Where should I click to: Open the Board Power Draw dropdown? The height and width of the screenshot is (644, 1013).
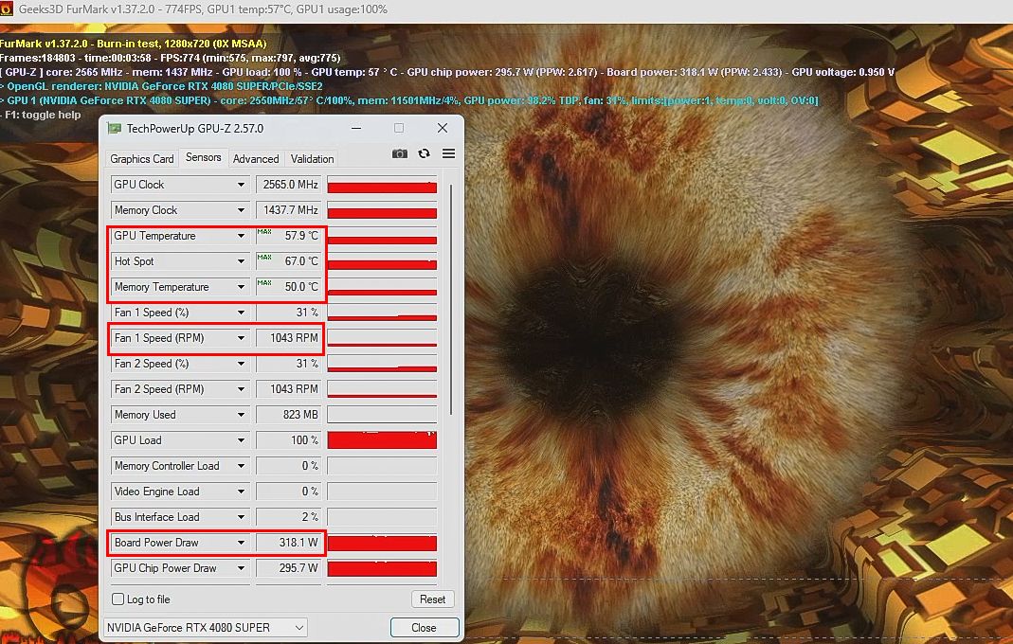(x=241, y=543)
